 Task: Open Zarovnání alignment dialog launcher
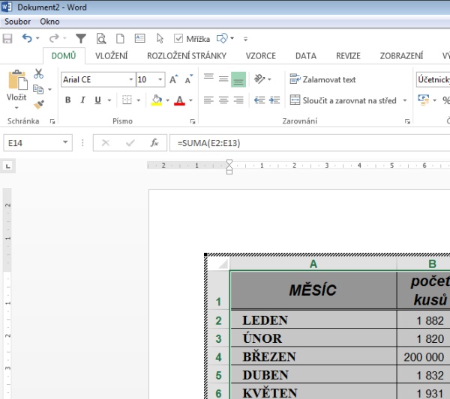click(x=407, y=121)
